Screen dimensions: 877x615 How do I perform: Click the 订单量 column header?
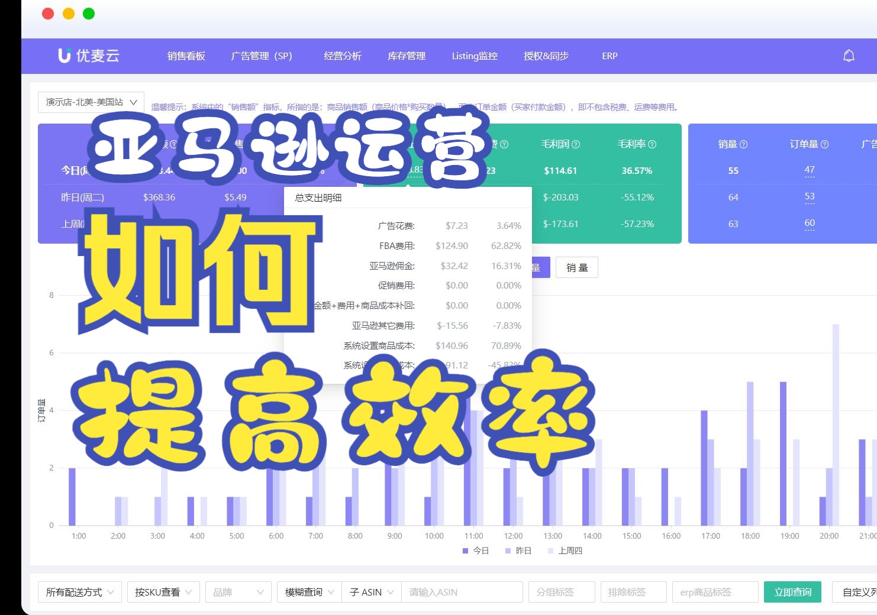click(804, 144)
